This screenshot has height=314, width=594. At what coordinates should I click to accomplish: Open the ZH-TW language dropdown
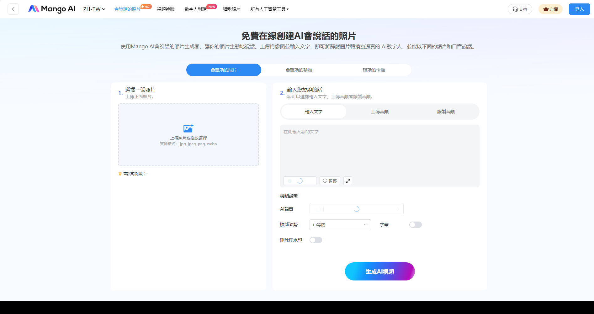[x=94, y=9]
